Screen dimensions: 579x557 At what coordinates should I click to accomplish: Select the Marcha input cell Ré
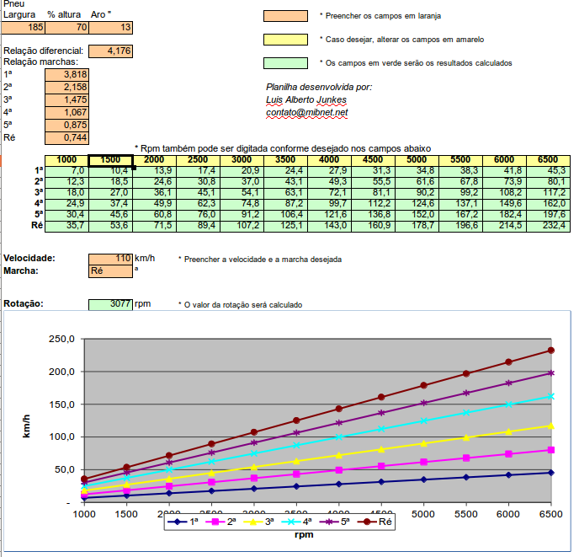point(111,271)
